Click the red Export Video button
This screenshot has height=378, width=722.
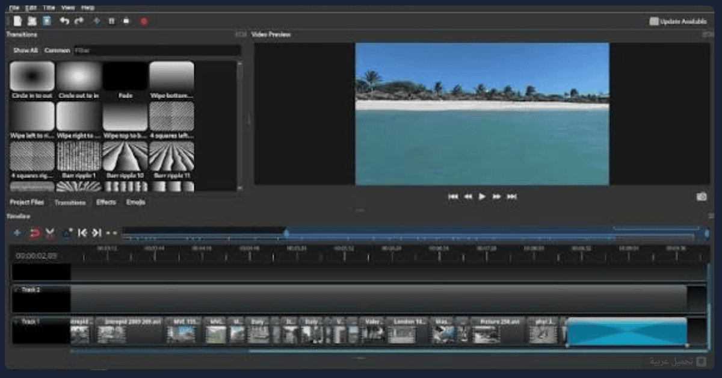(x=144, y=21)
